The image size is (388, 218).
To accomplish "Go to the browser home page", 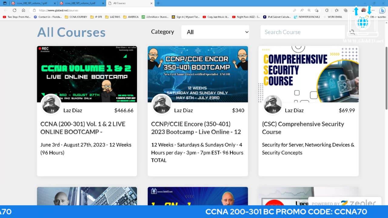I will click(23, 10).
